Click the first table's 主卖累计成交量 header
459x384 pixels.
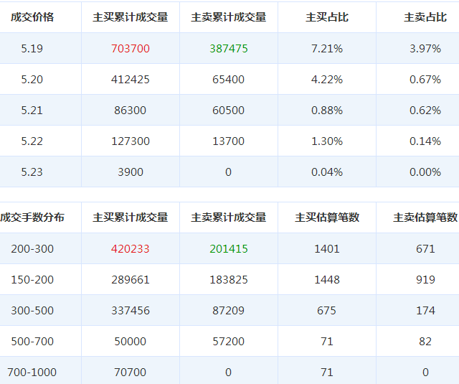pyautogui.click(x=229, y=17)
